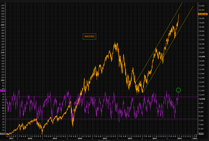209x141 pixels.
Task: Click the 50 mark on left axis
Action: (x=3, y=108)
